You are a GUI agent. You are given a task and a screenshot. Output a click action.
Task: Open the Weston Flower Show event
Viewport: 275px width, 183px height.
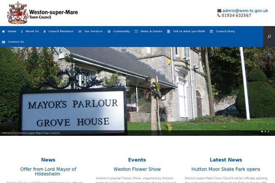click(x=137, y=169)
